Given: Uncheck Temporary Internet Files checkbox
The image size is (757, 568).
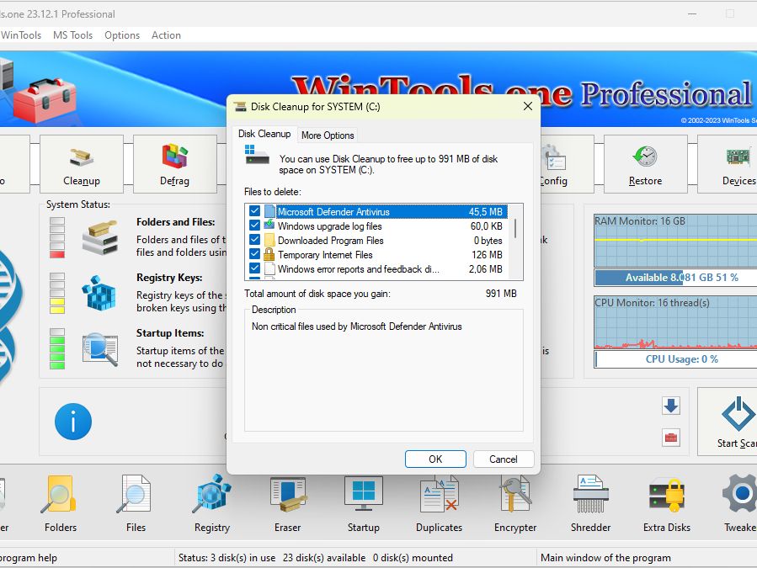Looking at the screenshot, I should click(x=254, y=254).
